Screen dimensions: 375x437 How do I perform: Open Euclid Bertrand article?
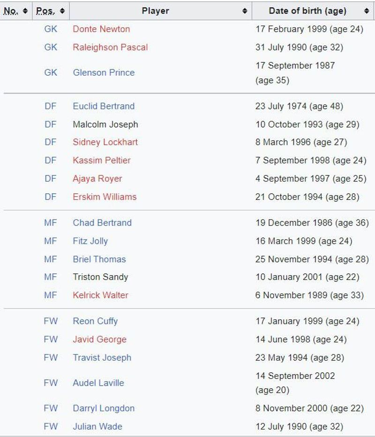[104, 106]
